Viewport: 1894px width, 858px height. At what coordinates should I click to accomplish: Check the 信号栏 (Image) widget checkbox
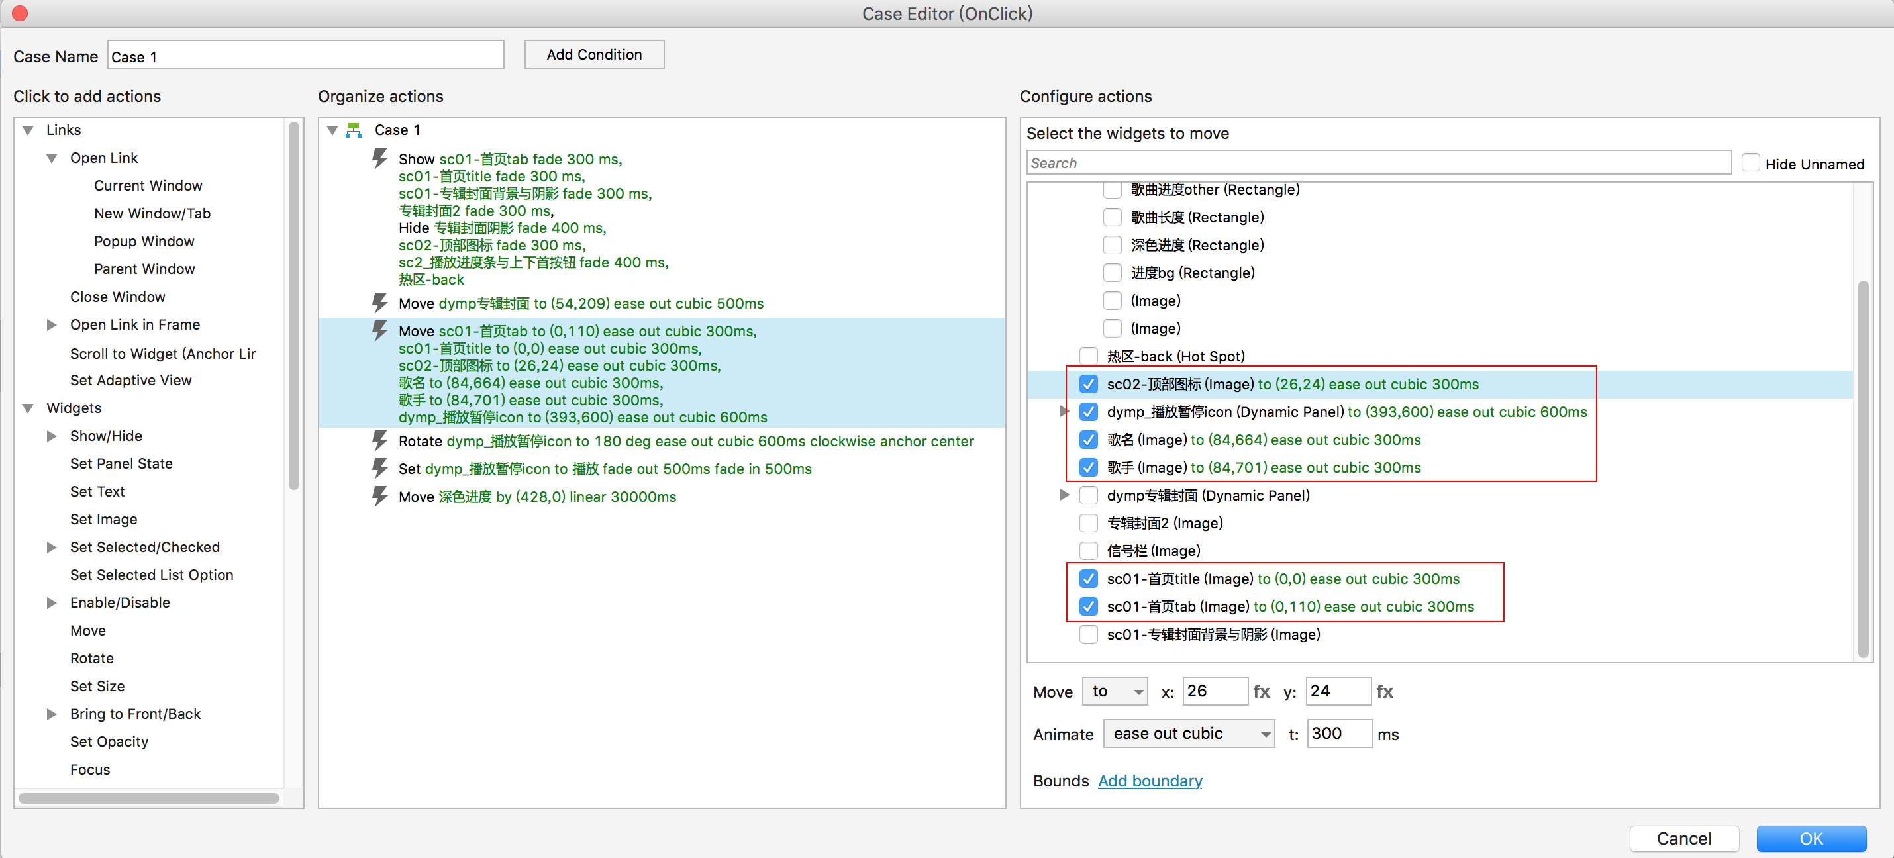[x=1088, y=551]
